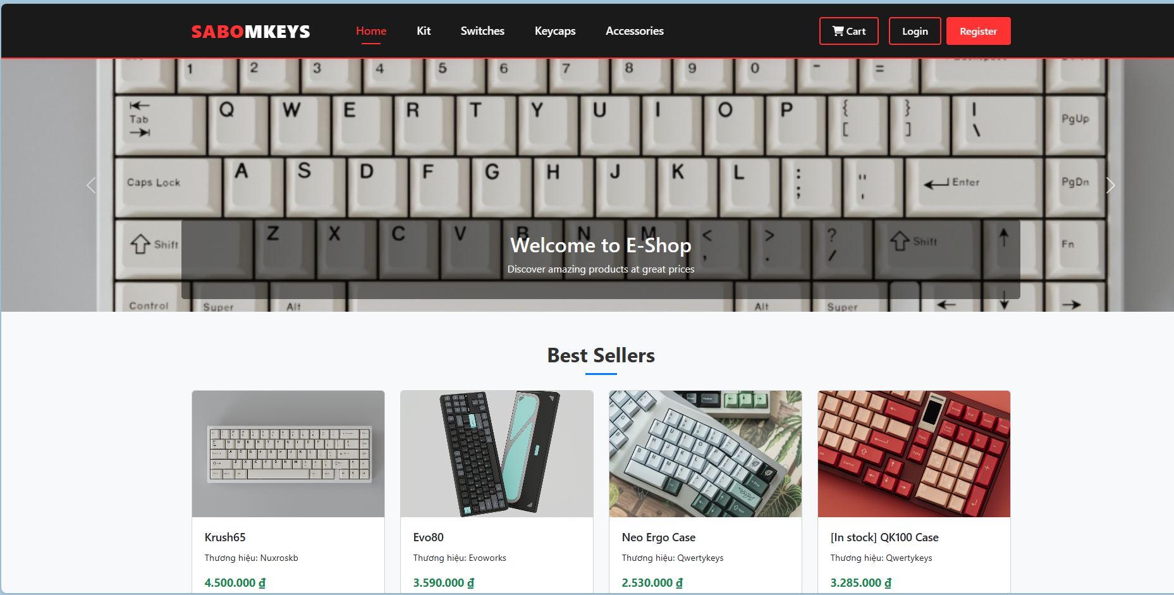Open the shopping Cart button

848,31
